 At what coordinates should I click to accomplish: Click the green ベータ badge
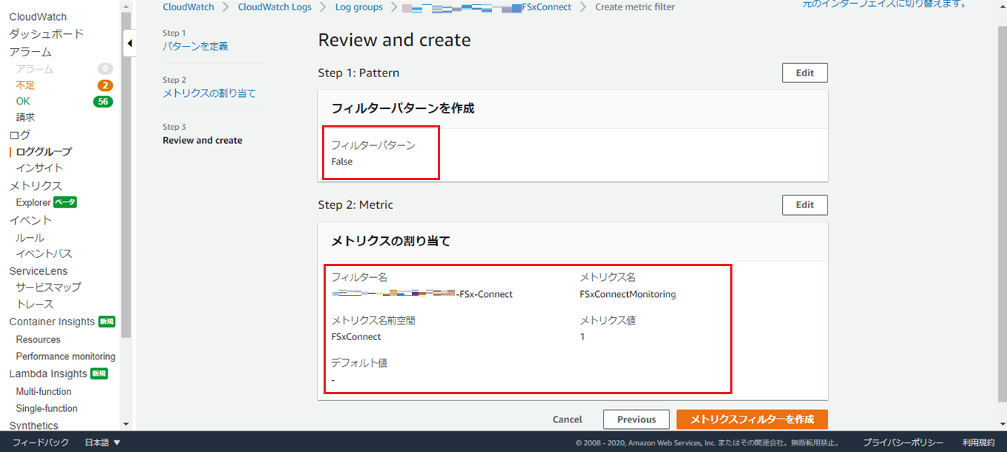(x=65, y=202)
